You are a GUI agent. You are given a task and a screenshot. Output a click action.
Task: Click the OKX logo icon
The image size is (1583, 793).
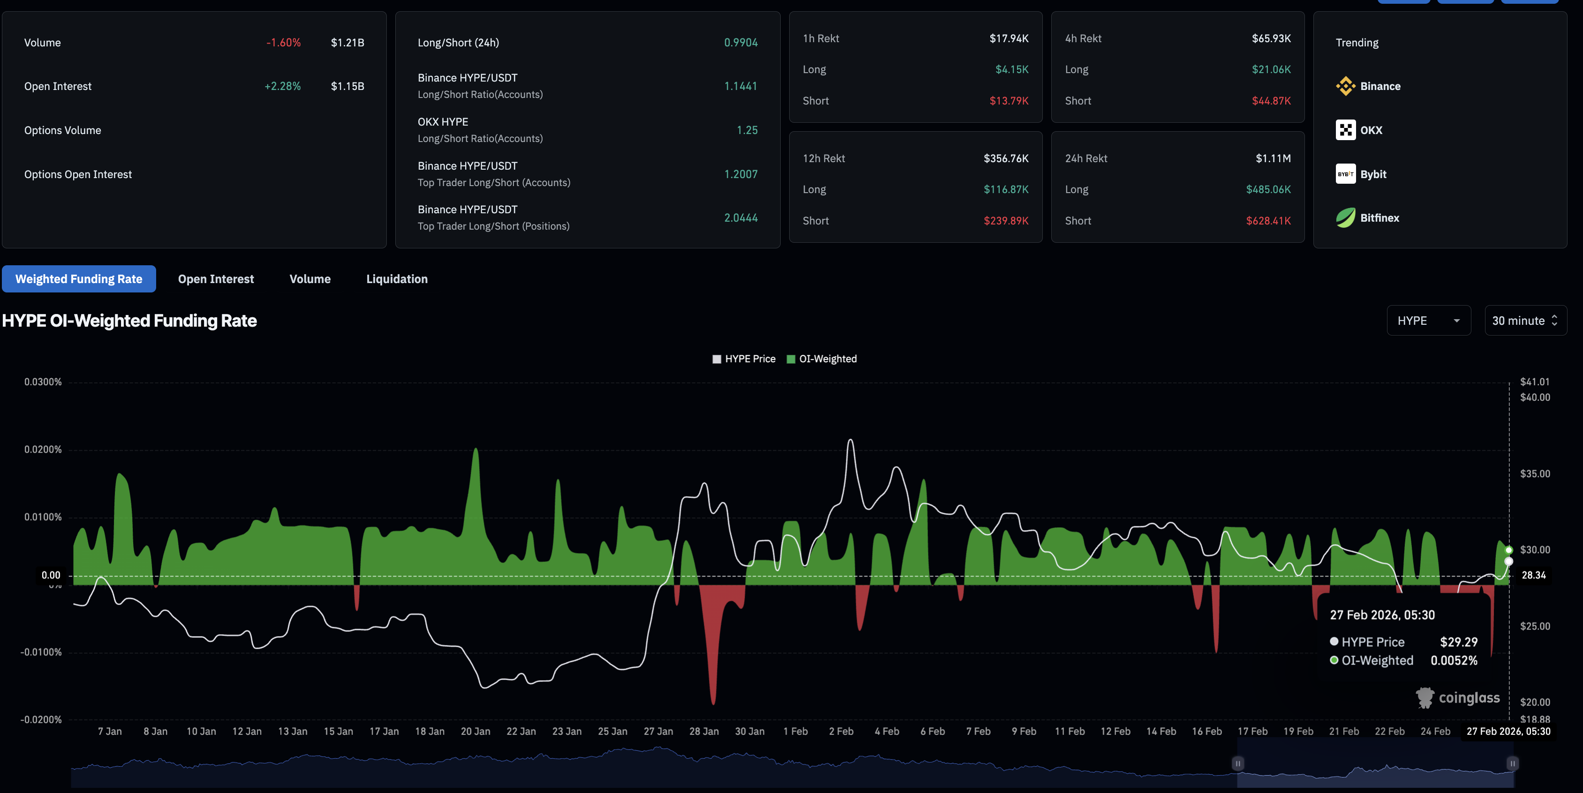1345,130
